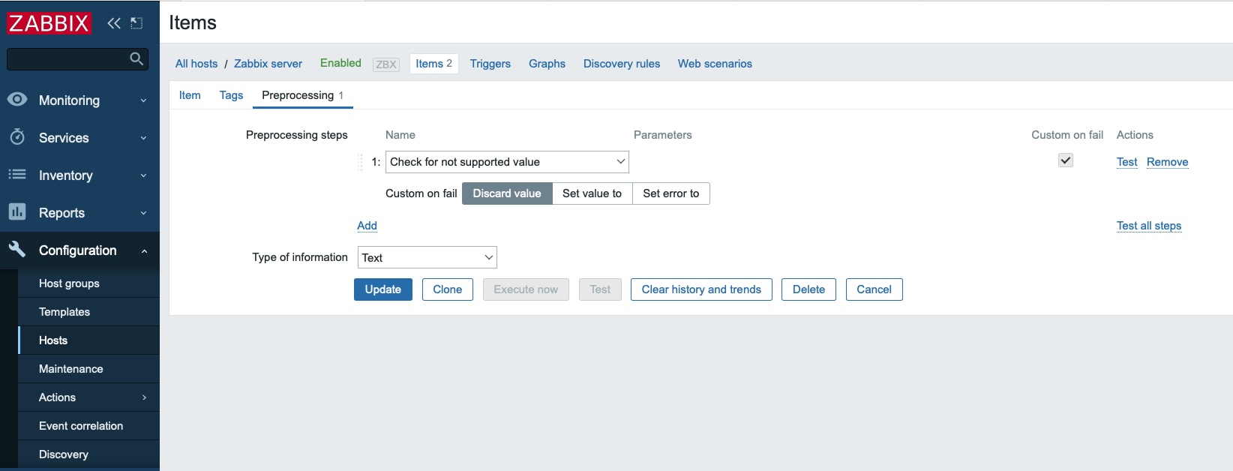Open the Discovery rules link
1233x471 pixels.
[x=622, y=64]
